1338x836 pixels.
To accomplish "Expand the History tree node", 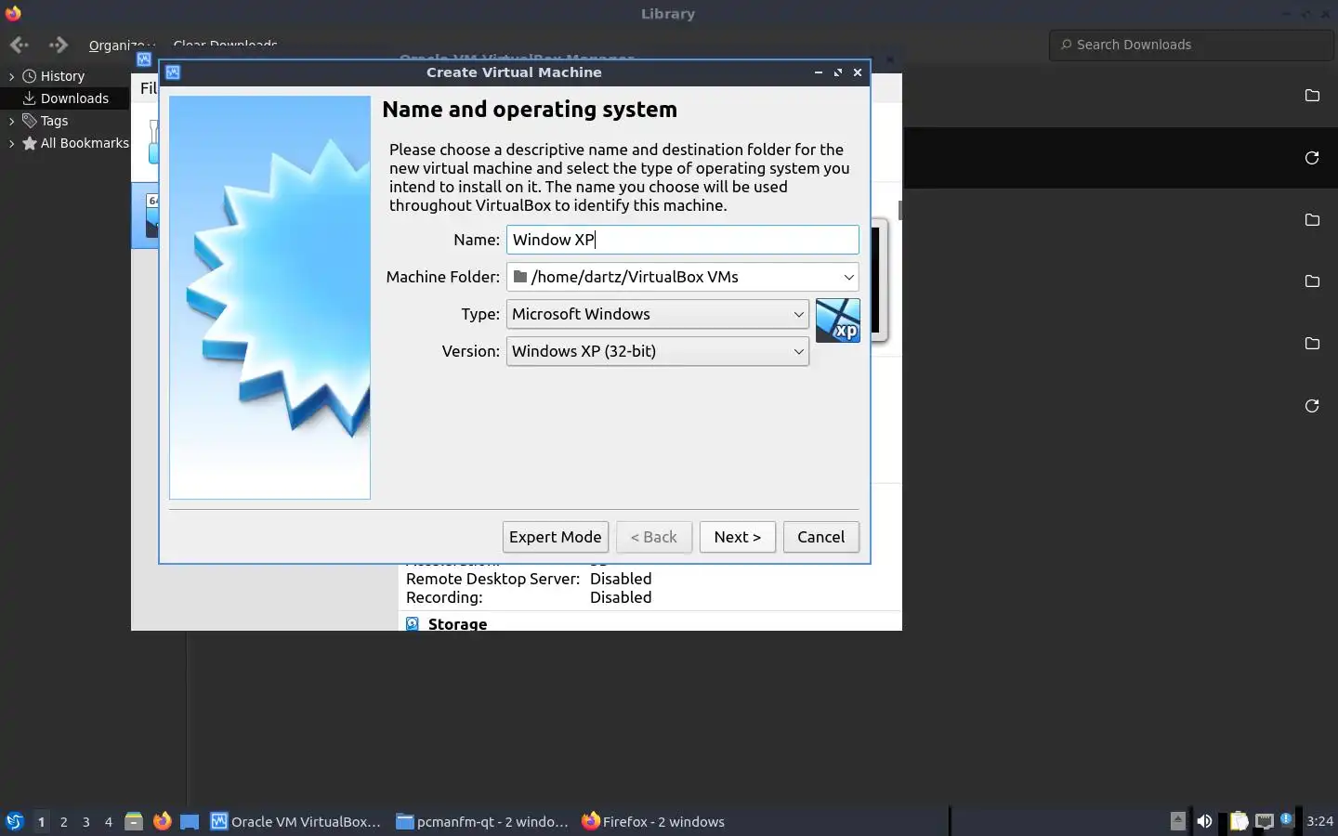I will [11, 76].
